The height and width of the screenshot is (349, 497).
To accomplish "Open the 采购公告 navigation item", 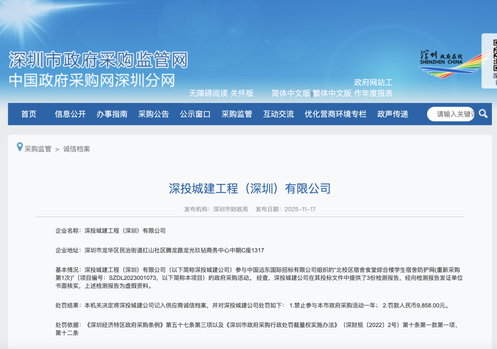I will tap(154, 114).
